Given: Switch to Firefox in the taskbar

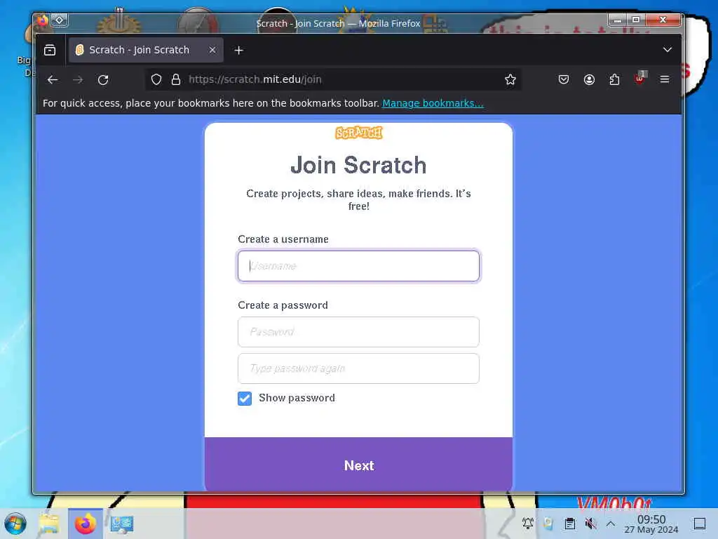Looking at the screenshot, I should click(86, 524).
